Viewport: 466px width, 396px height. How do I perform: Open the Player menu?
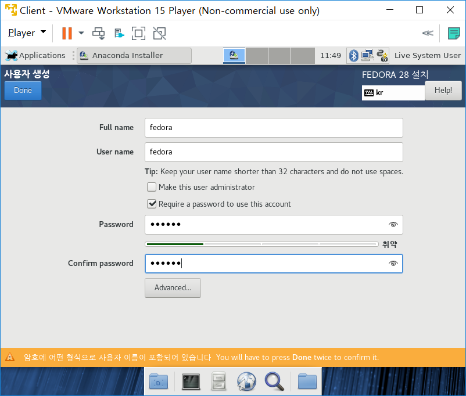coord(27,33)
